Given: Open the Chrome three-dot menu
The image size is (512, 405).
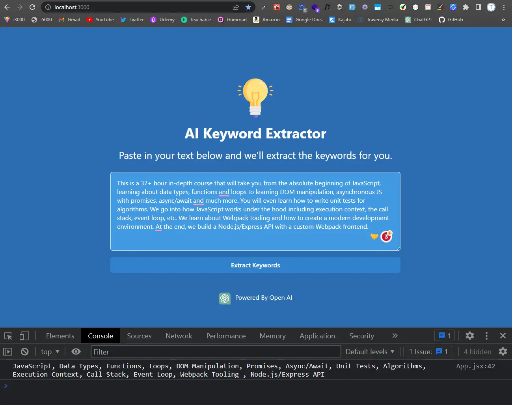Looking at the screenshot, I should coord(504,7).
